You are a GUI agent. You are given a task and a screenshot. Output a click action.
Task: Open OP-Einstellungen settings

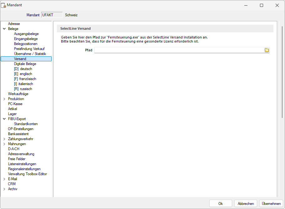coord(21,129)
